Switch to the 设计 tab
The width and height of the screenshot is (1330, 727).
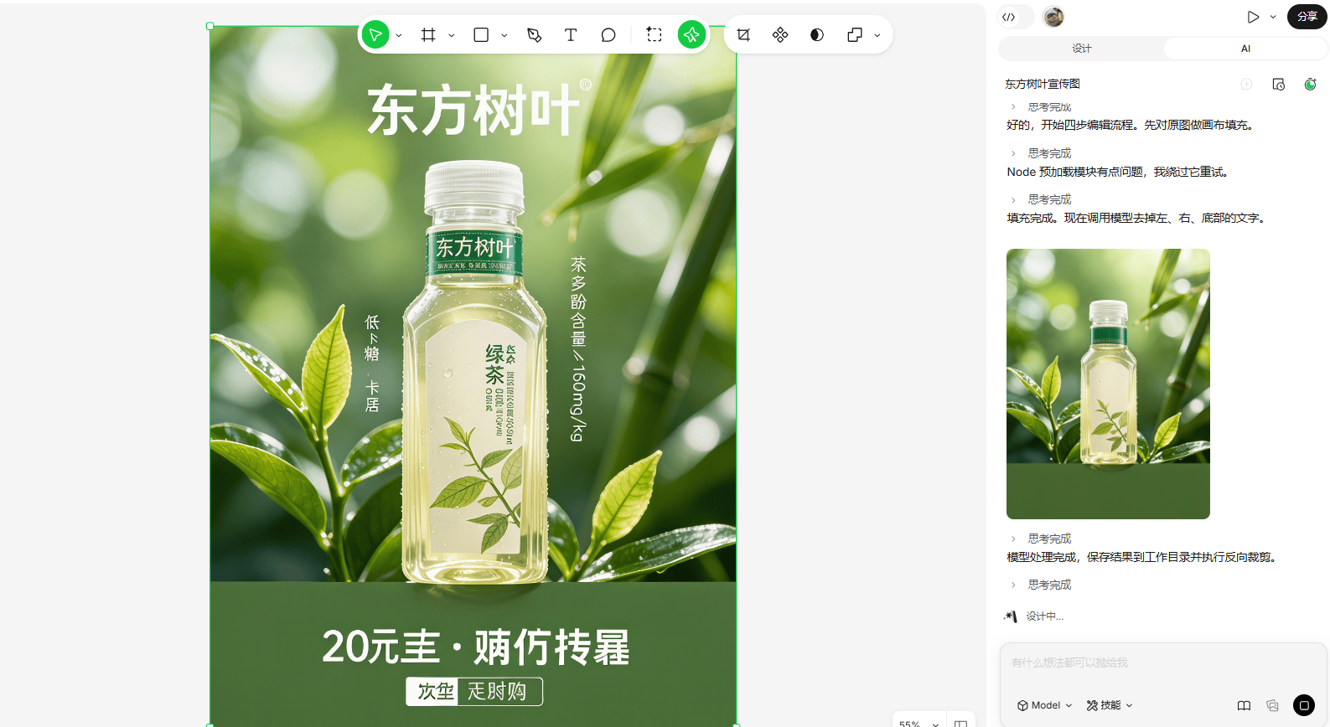[x=1081, y=49]
